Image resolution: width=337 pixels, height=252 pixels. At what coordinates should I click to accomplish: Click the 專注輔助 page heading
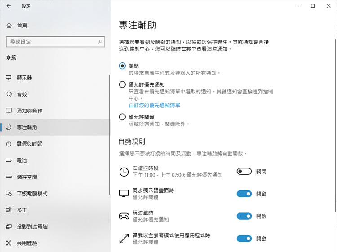pyautogui.click(x=137, y=25)
